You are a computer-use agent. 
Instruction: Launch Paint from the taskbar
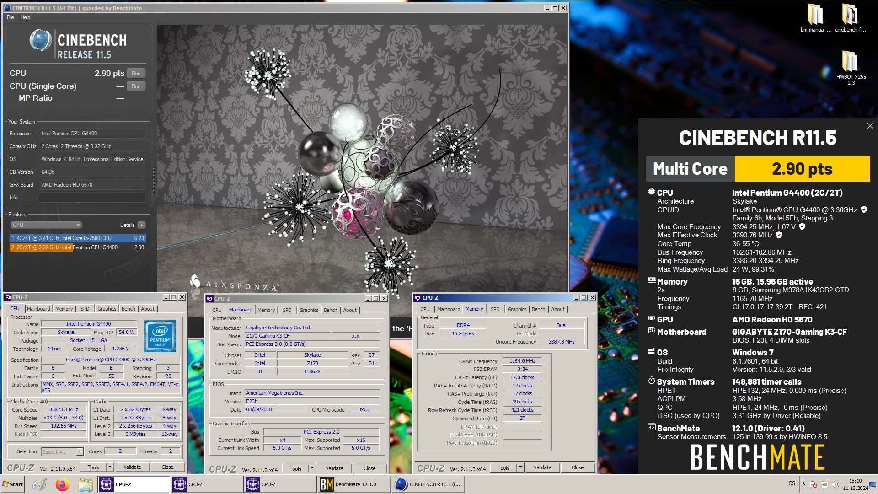click(x=39, y=484)
